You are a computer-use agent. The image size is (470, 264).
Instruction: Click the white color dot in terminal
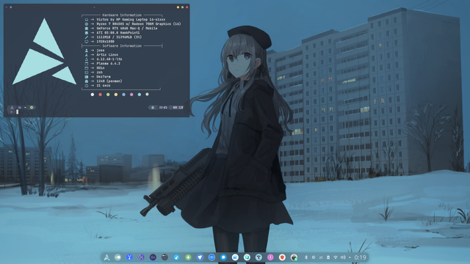[x=93, y=95]
